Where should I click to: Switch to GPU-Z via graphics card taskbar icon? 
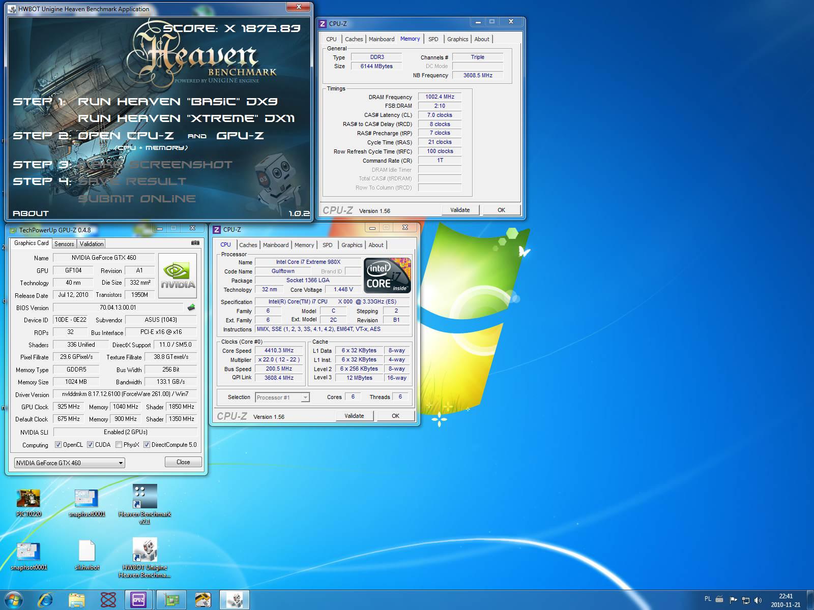[171, 600]
